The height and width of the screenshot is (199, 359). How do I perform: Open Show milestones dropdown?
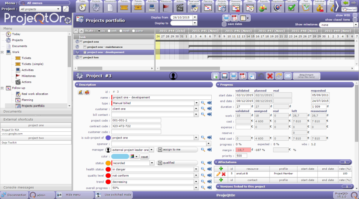click(356, 25)
